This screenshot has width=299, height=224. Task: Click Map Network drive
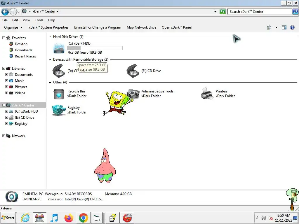click(142, 27)
